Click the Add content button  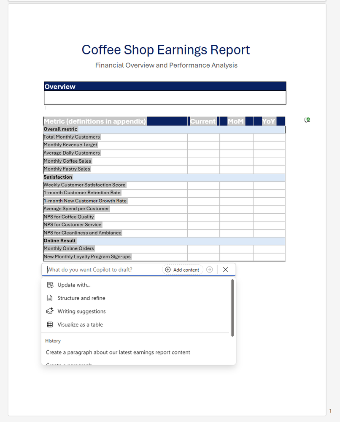pos(182,270)
